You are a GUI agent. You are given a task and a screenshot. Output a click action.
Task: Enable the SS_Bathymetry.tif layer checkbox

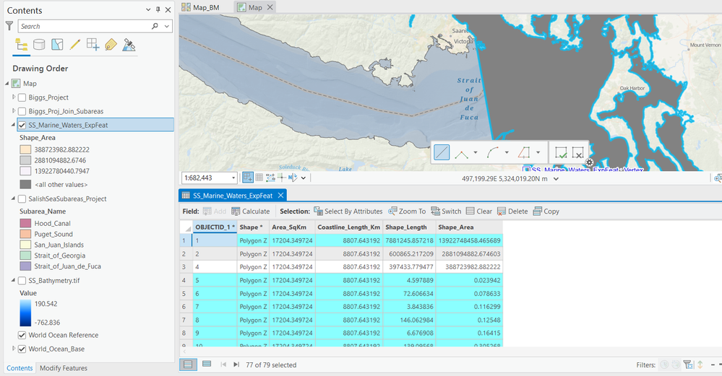pyautogui.click(x=22, y=280)
